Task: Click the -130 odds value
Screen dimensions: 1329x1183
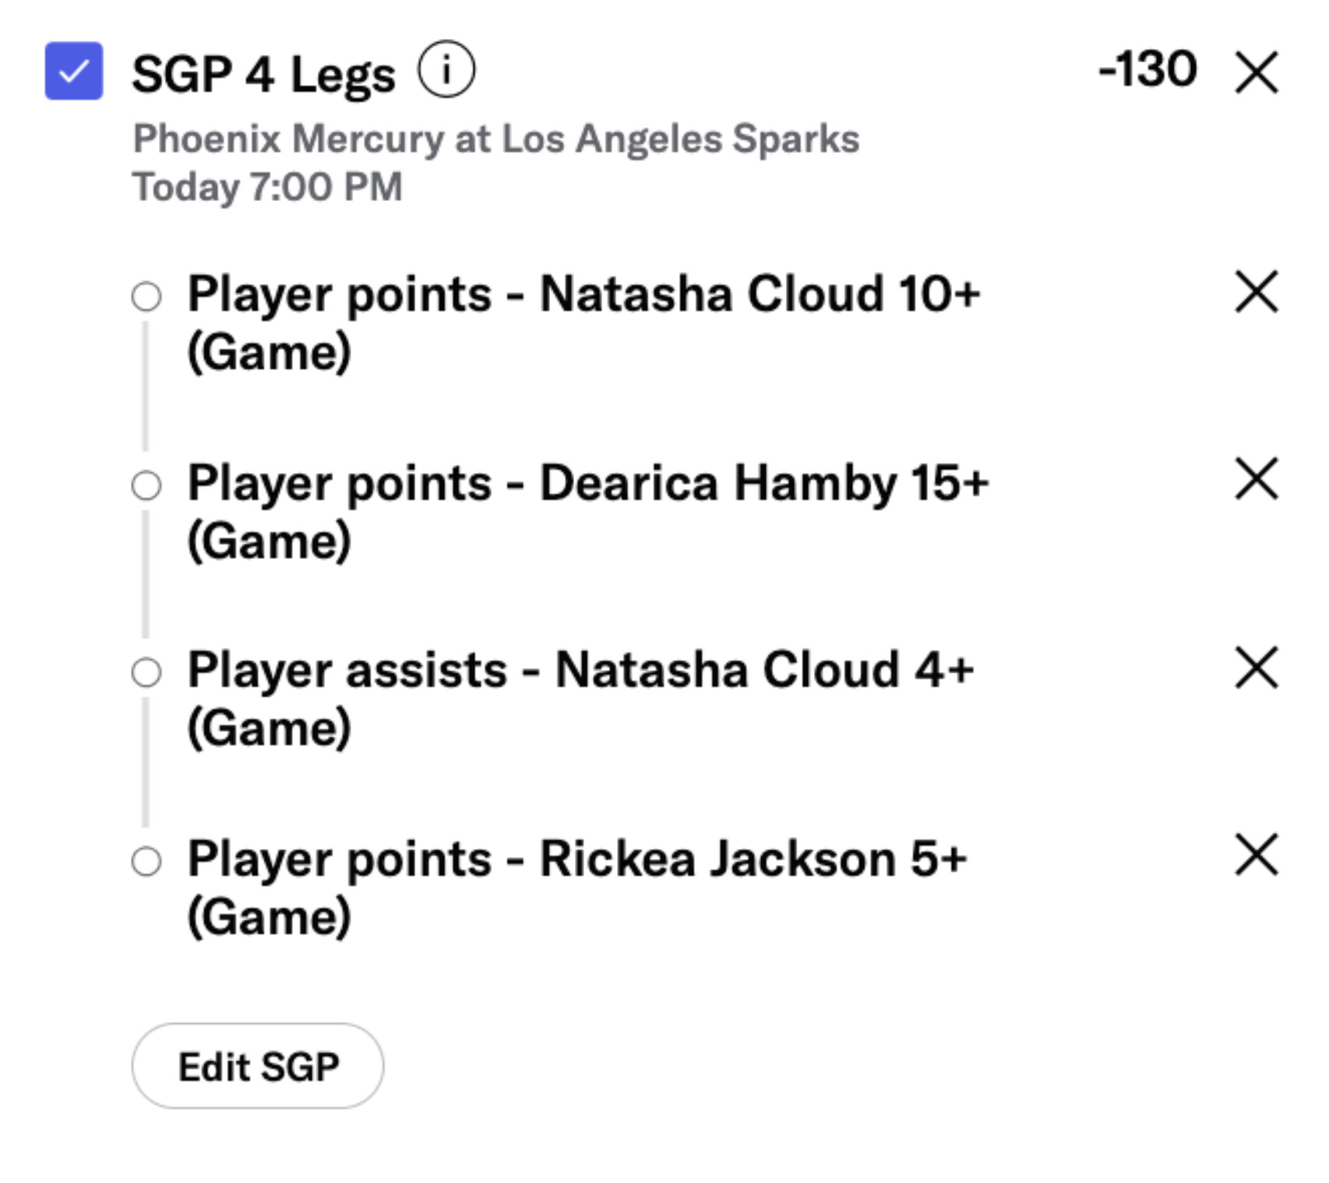Action: coord(1147,70)
